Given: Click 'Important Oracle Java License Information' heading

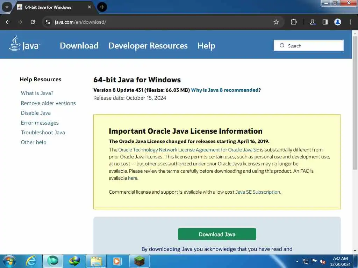Looking at the screenshot, I should tap(186, 131).
